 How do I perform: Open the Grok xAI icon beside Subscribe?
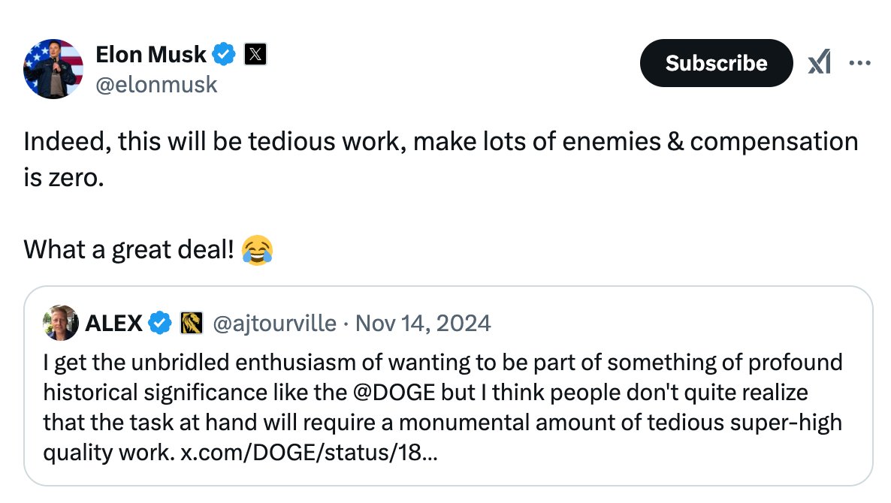(x=820, y=62)
